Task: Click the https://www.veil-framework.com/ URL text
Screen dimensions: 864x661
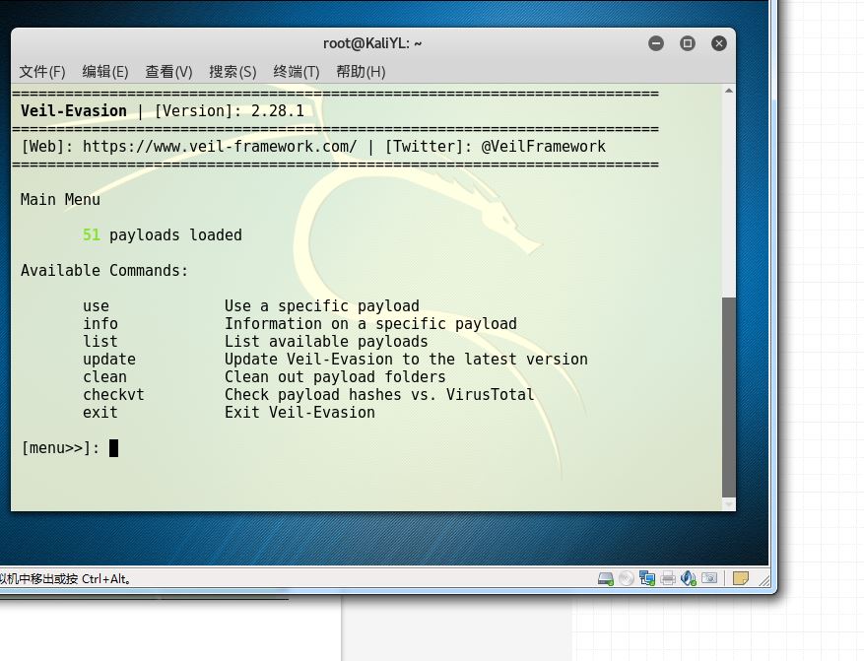Action: click(x=220, y=147)
